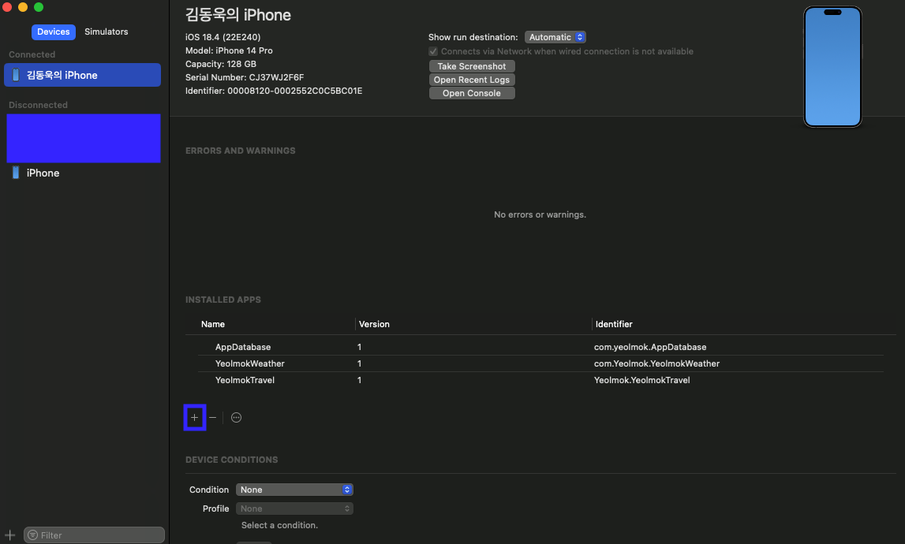Click the iPhone 14 Pro preview image
Viewport: 905px width, 544px height.
coord(832,67)
